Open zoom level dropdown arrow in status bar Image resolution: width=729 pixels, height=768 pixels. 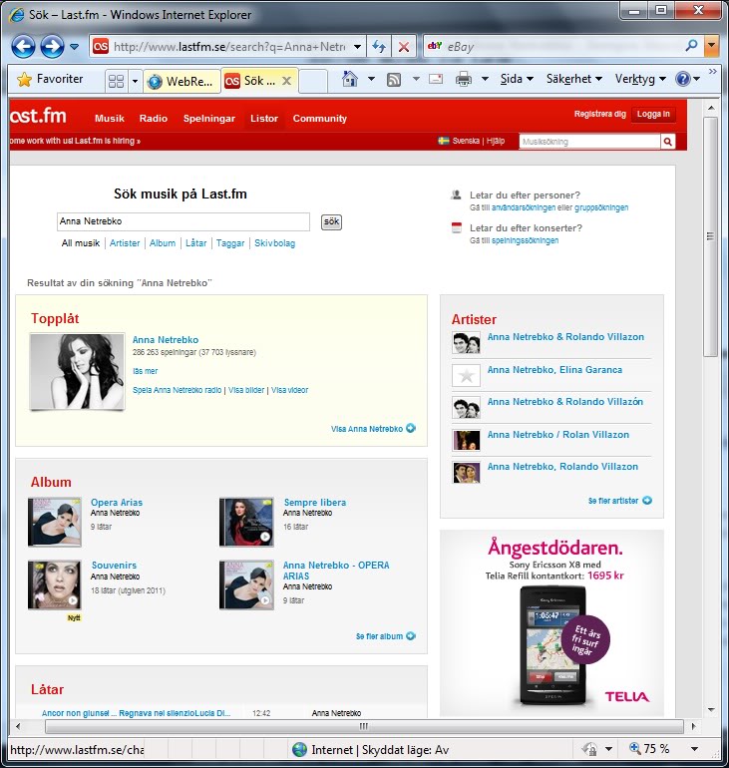694,749
